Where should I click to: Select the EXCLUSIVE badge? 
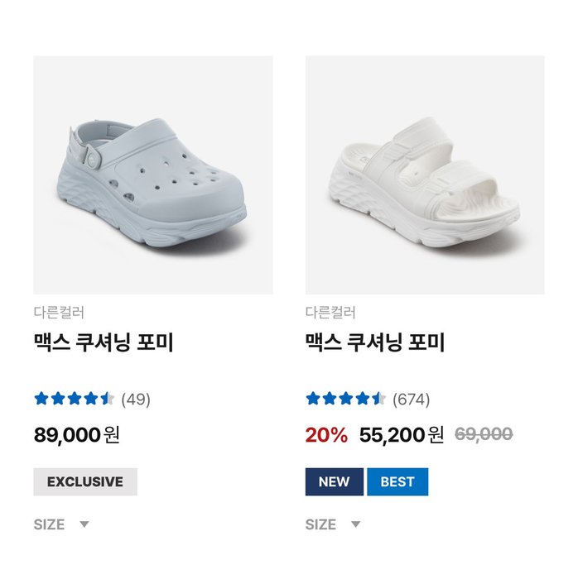point(85,481)
